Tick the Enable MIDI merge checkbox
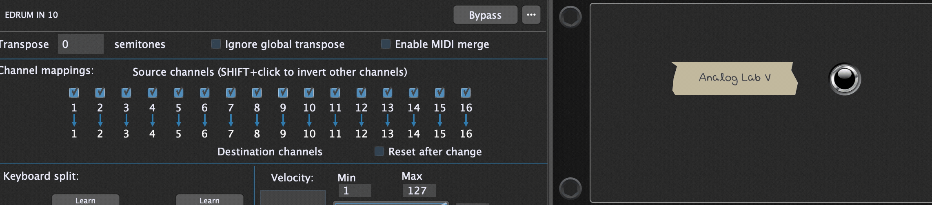The image size is (932, 205). [386, 44]
